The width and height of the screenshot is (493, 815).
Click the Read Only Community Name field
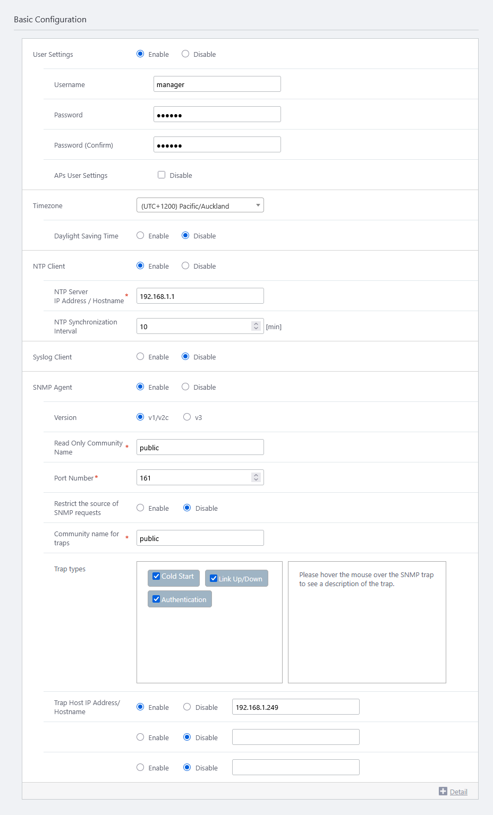point(200,447)
